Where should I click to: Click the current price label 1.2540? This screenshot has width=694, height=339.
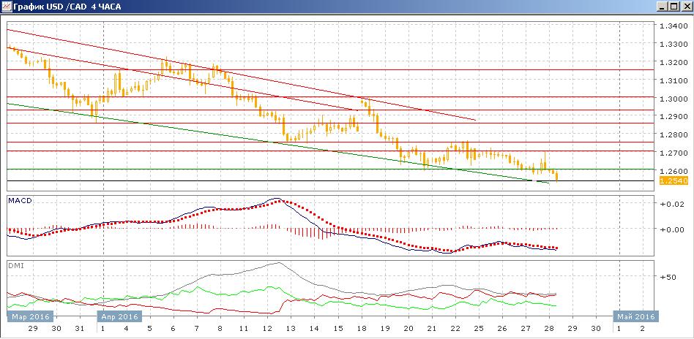[674, 180]
